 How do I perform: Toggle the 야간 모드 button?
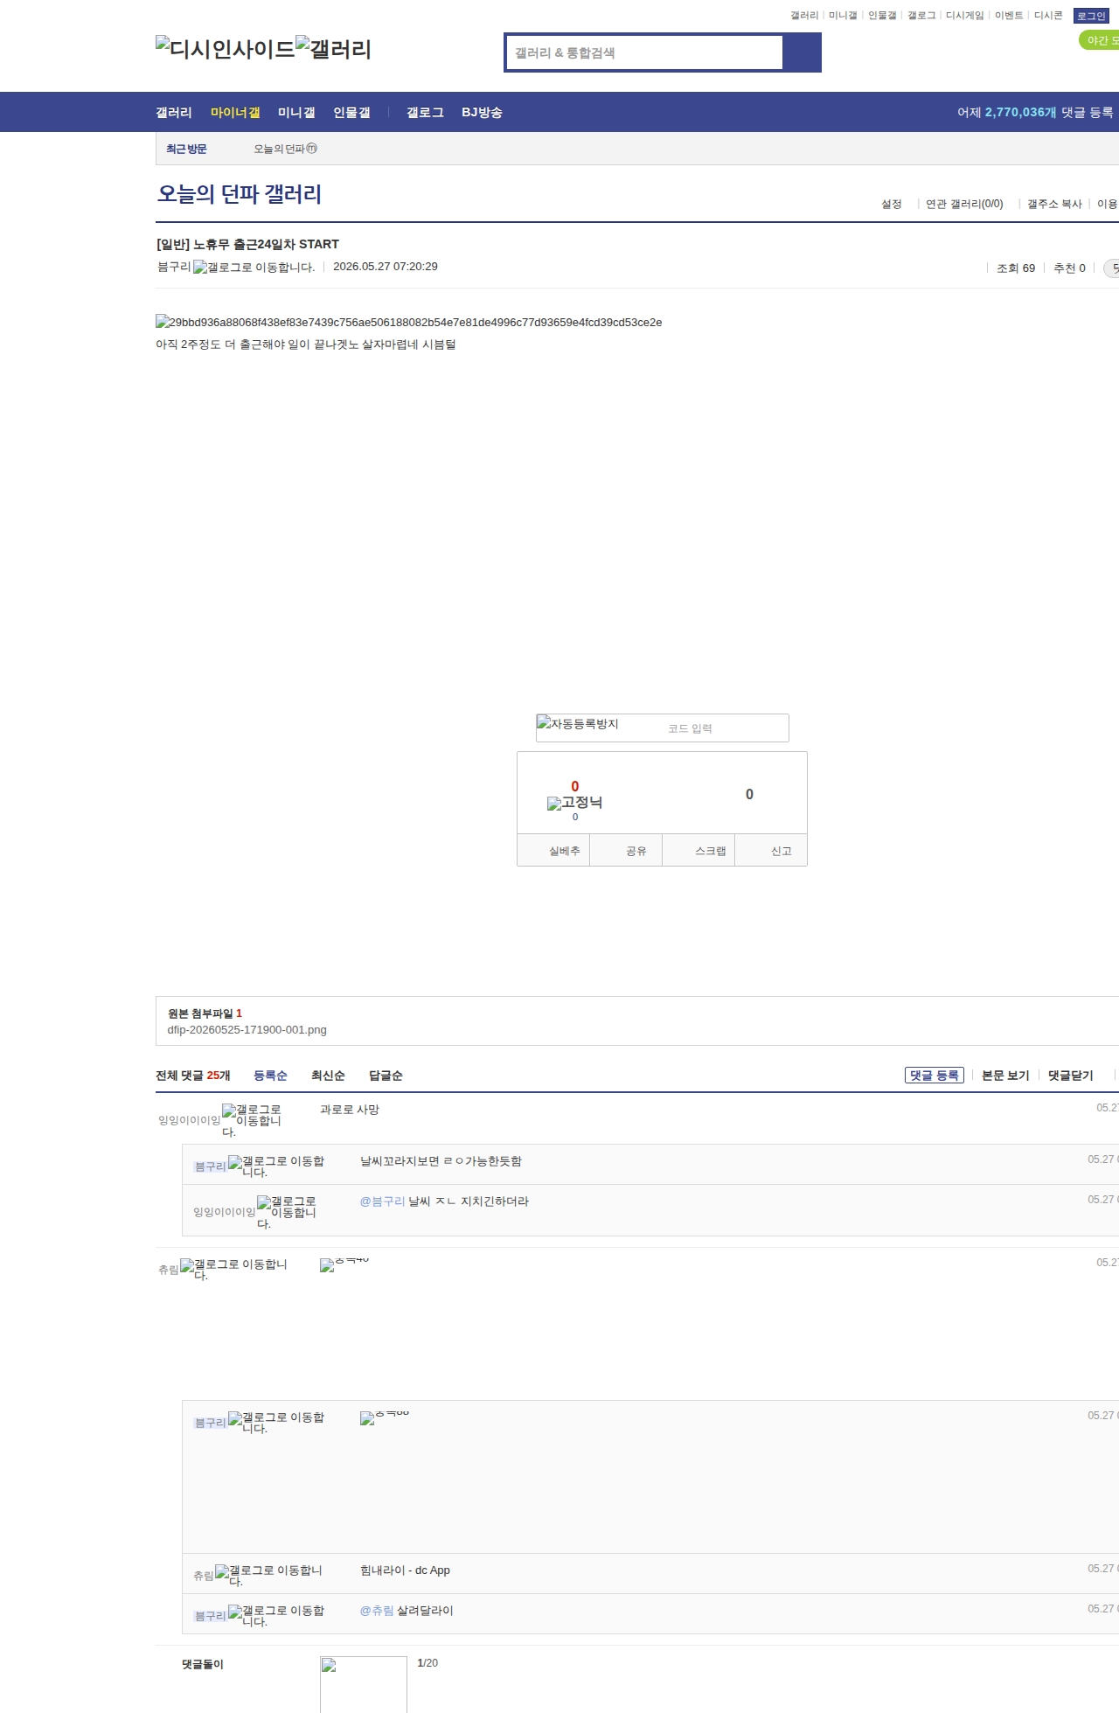click(x=1099, y=40)
